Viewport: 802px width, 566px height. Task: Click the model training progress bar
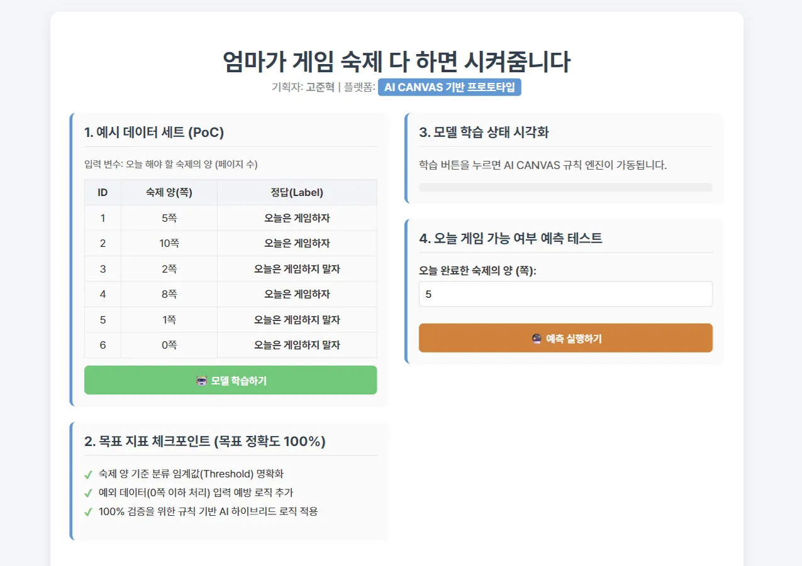(x=565, y=187)
